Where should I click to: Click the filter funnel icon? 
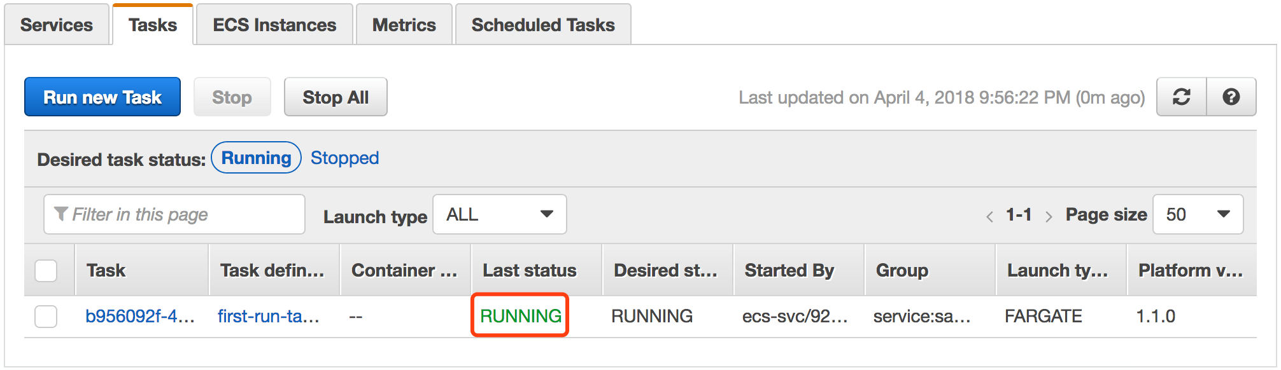61,214
